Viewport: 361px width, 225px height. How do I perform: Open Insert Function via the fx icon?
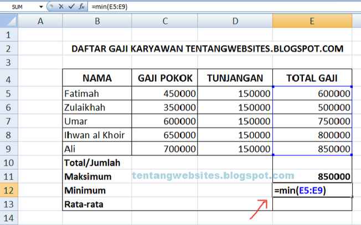(x=81, y=7)
